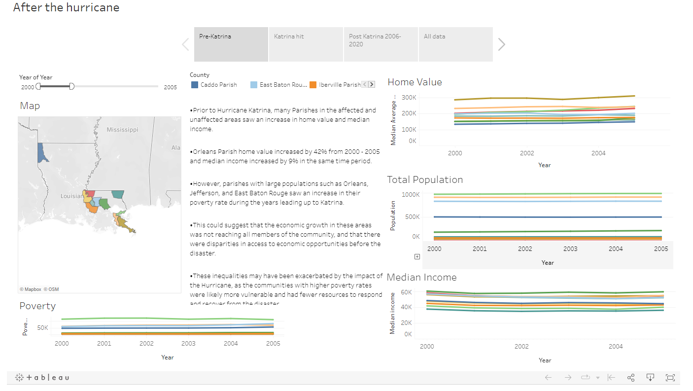Click the red parish region on map

coord(90,194)
